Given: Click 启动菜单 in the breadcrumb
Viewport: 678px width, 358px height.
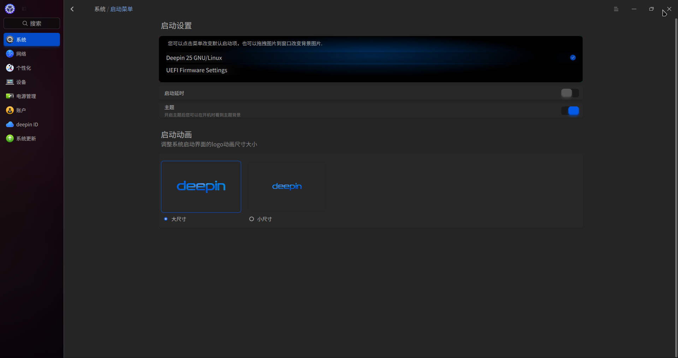Looking at the screenshot, I should pos(121,9).
